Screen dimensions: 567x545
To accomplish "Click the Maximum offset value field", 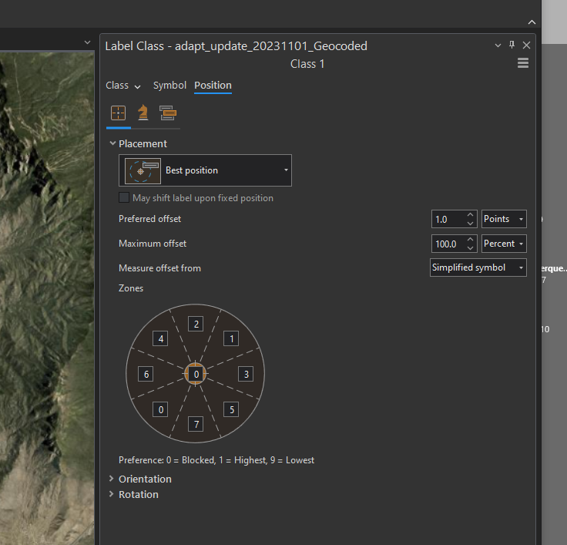I will [x=447, y=244].
